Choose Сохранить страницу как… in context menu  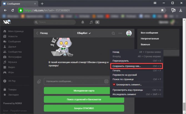tap(137, 66)
